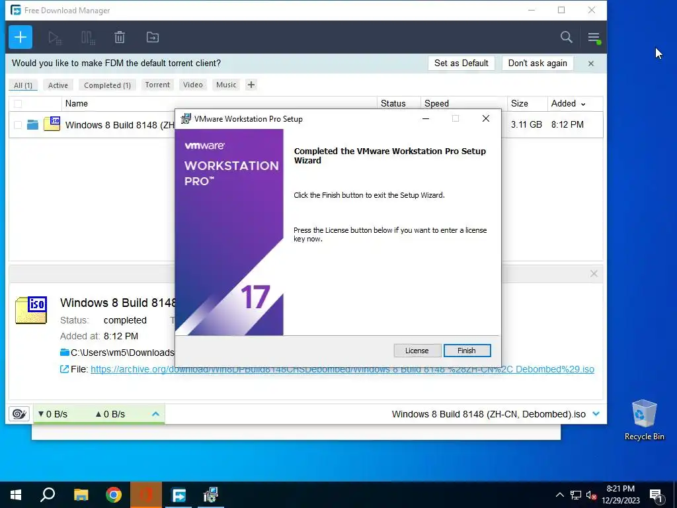The image size is (677, 508).
Task: Open the taskbar clock and date
Action: tap(621, 495)
